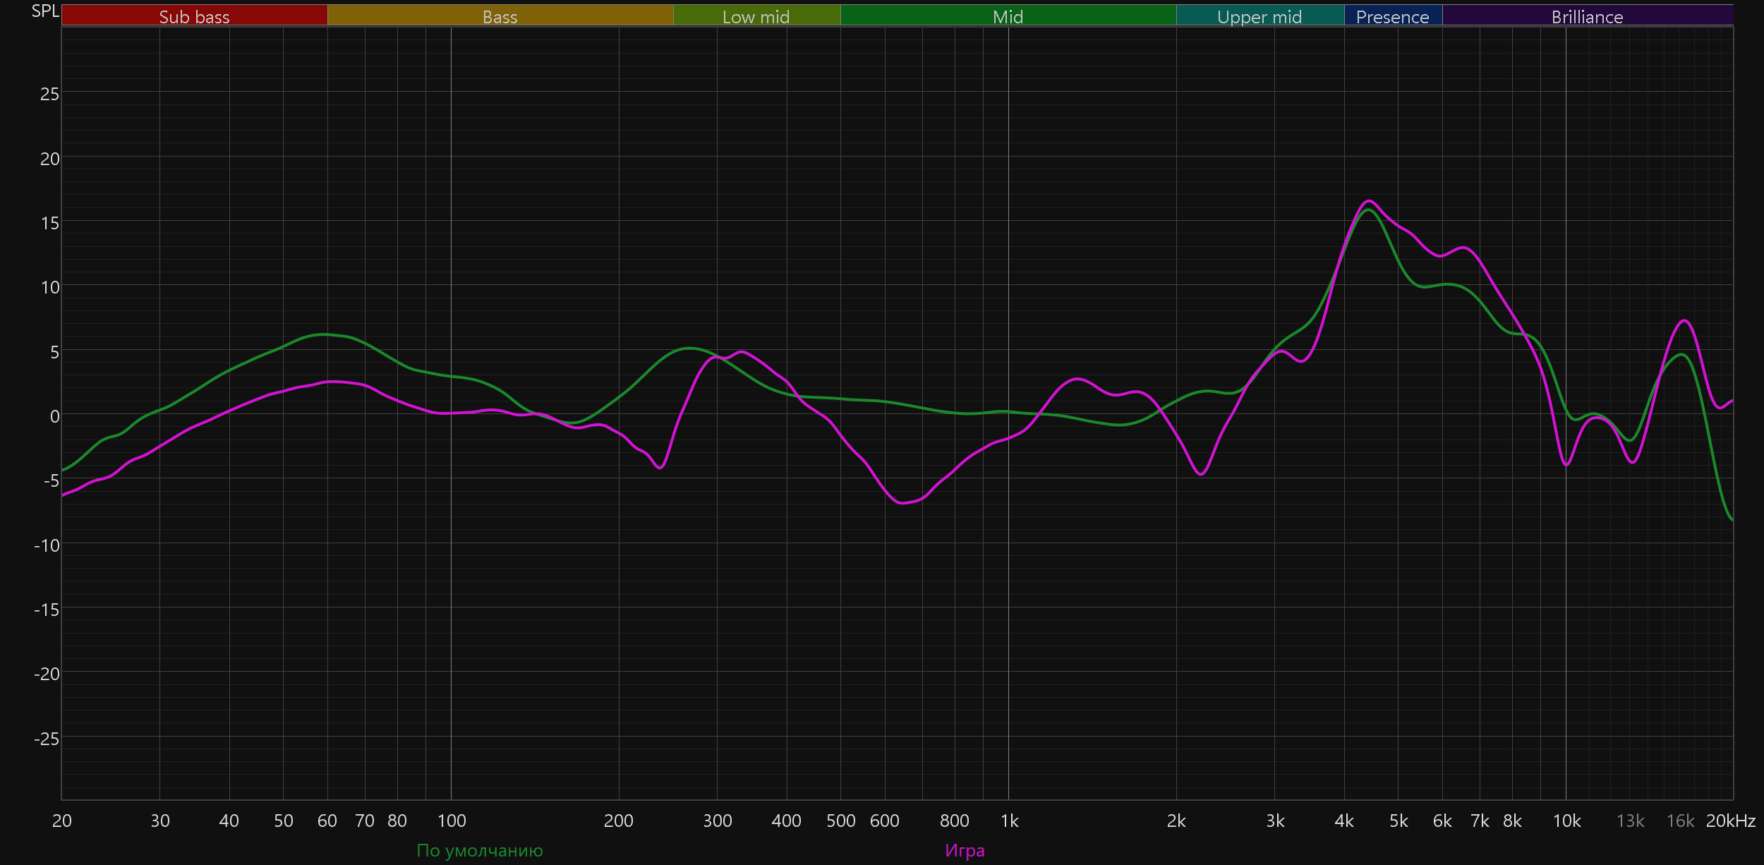Toggle the magenta Игра legend label
Image resolution: width=1764 pixels, height=865 pixels.
(x=965, y=850)
